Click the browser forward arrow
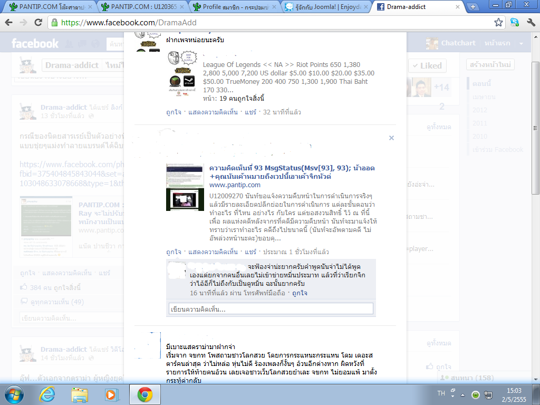 [23, 23]
